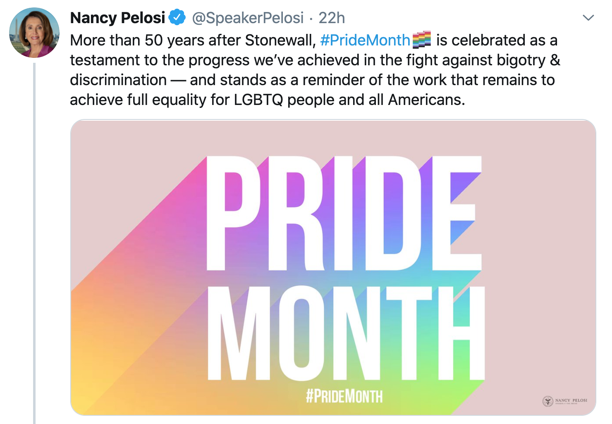
Task: Click the Nancy Pelosi display name
Action: (x=118, y=18)
